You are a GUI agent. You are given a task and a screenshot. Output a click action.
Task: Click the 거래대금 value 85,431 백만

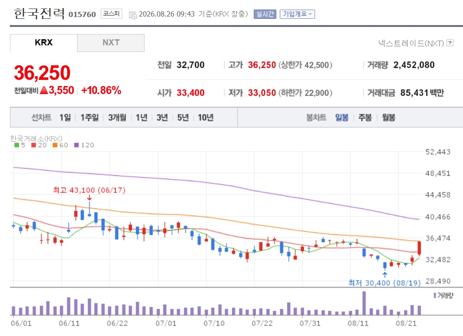(x=422, y=93)
